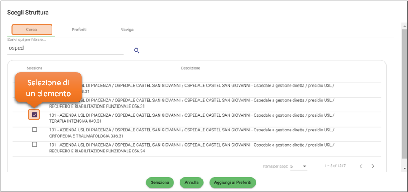Click the Descrizione column header
Screen dimensions: 408x192
click(190, 68)
